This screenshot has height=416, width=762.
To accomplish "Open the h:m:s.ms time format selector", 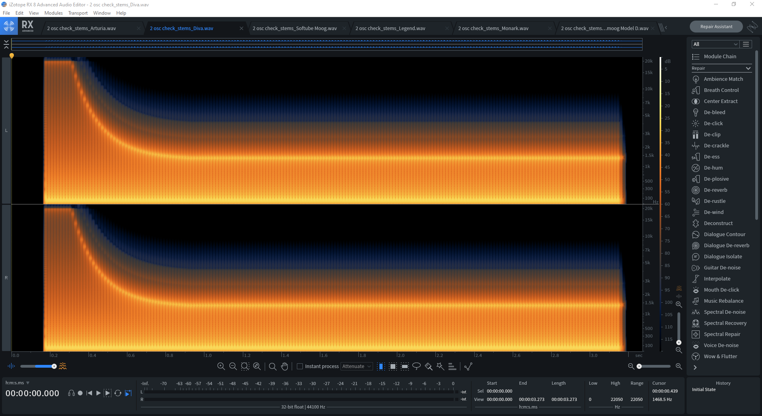I will (x=17, y=383).
